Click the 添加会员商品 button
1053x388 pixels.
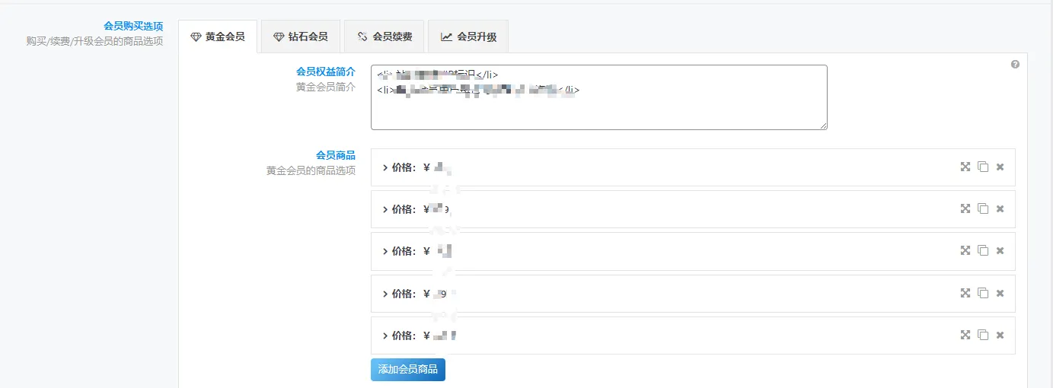[408, 369]
